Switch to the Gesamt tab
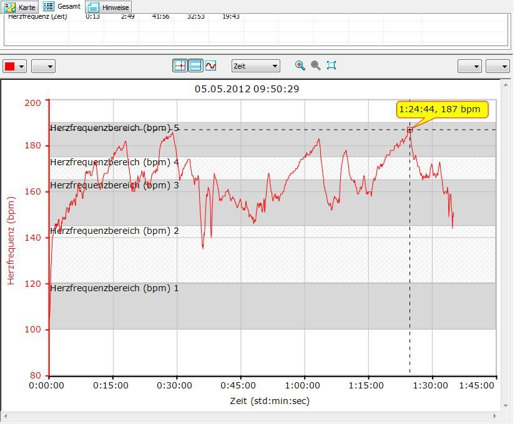 tap(62, 7)
